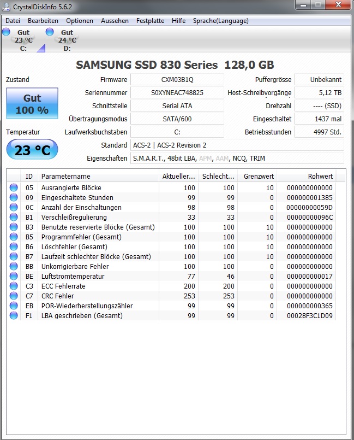Click the Eigenschaften field with NCQ, TRIM
Screen dimensions: 354x440
[237, 159]
